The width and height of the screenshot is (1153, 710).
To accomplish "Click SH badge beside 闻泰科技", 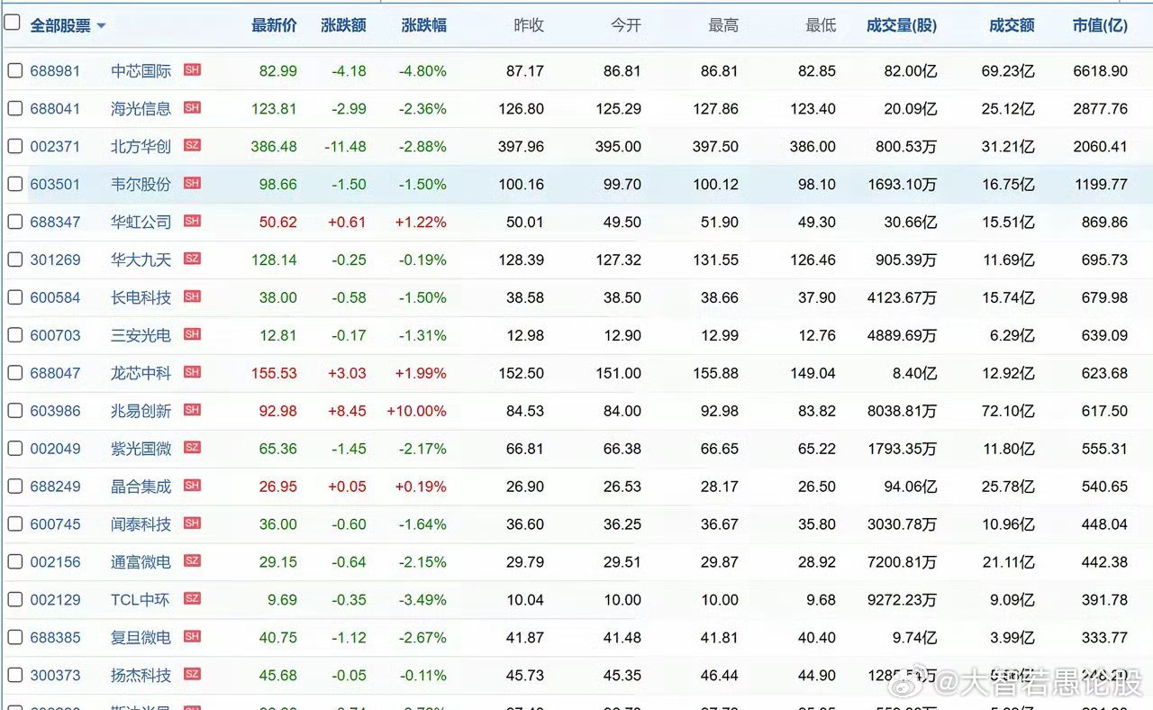I will click(192, 523).
